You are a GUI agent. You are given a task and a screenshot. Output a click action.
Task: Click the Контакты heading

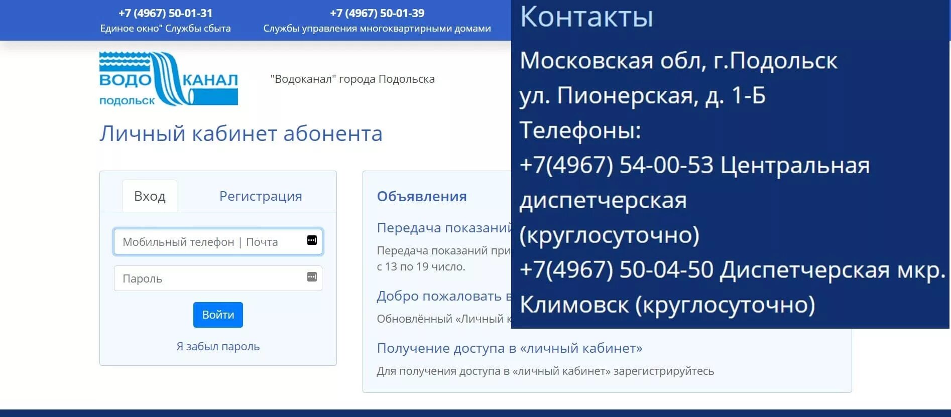(586, 17)
